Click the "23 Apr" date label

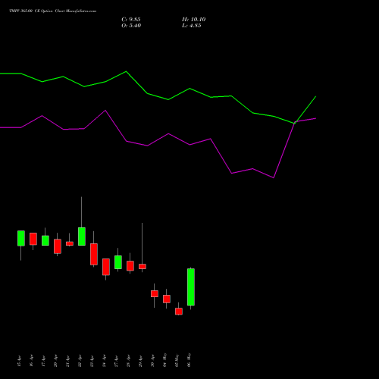[92, 361]
